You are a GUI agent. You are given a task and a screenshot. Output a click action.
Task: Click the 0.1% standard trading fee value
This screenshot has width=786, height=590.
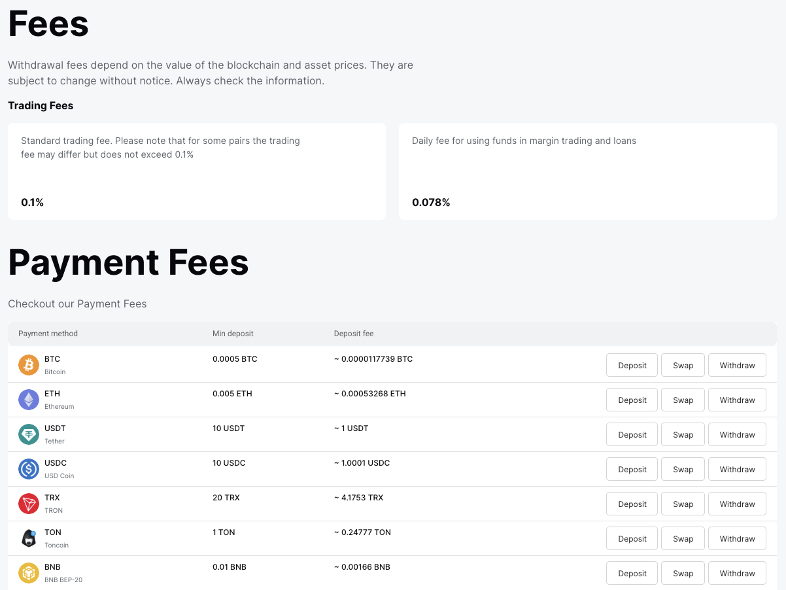click(x=32, y=202)
